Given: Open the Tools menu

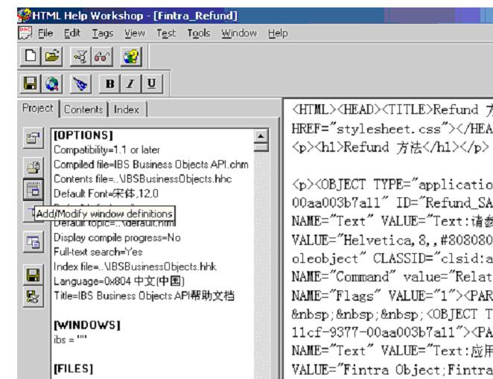Looking at the screenshot, I should (199, 34).
